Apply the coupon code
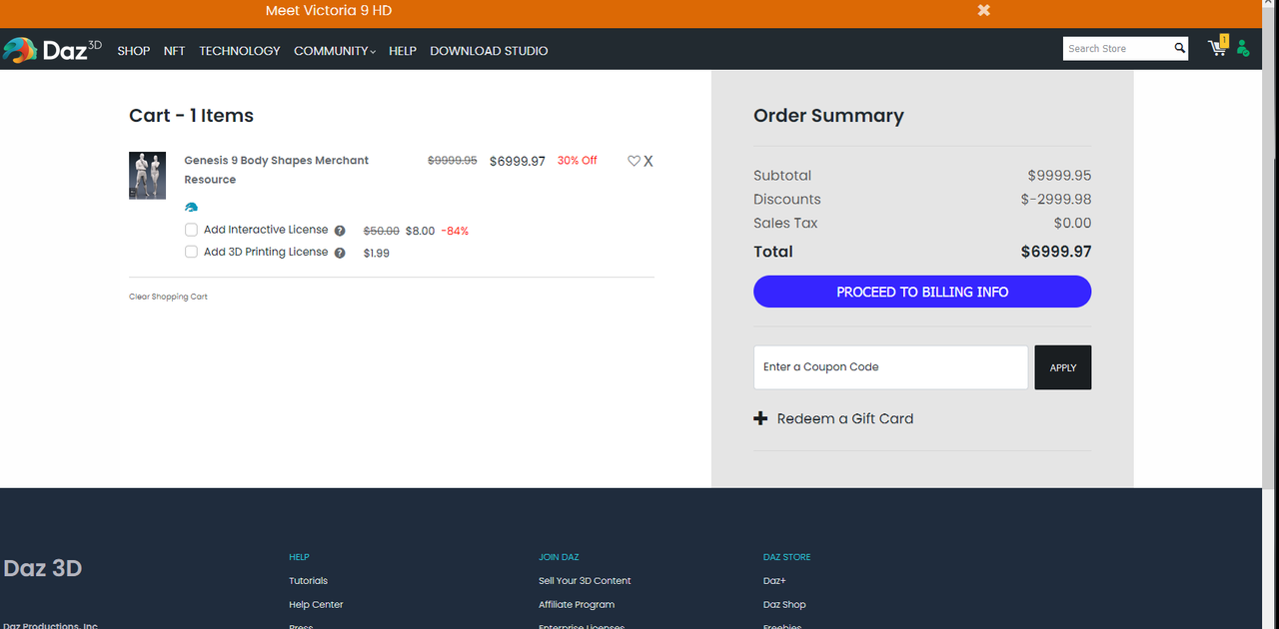Screen dimensions: 1279x629 pos(1063,367)
